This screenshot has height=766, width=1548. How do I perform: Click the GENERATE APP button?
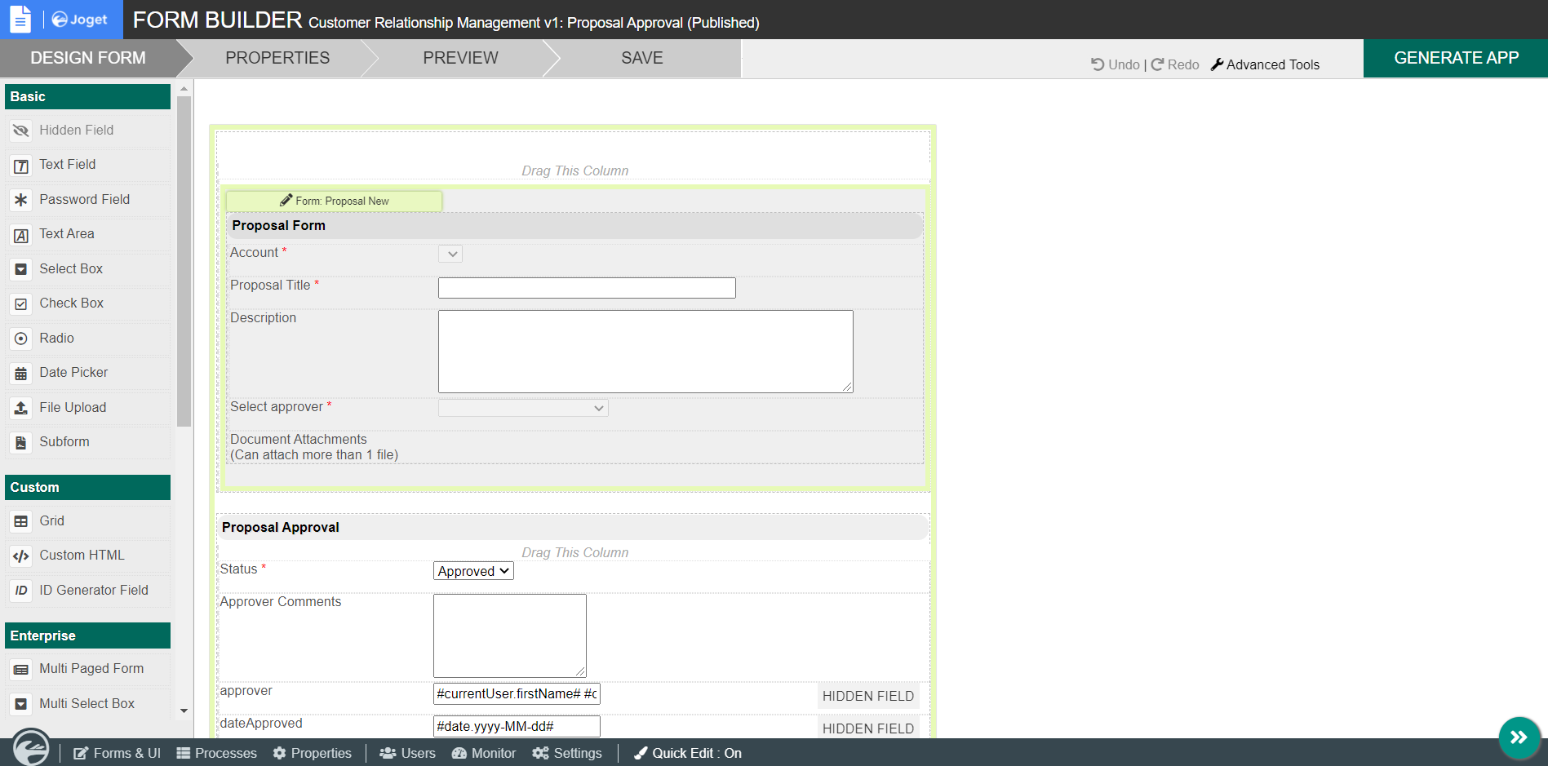1455,57
